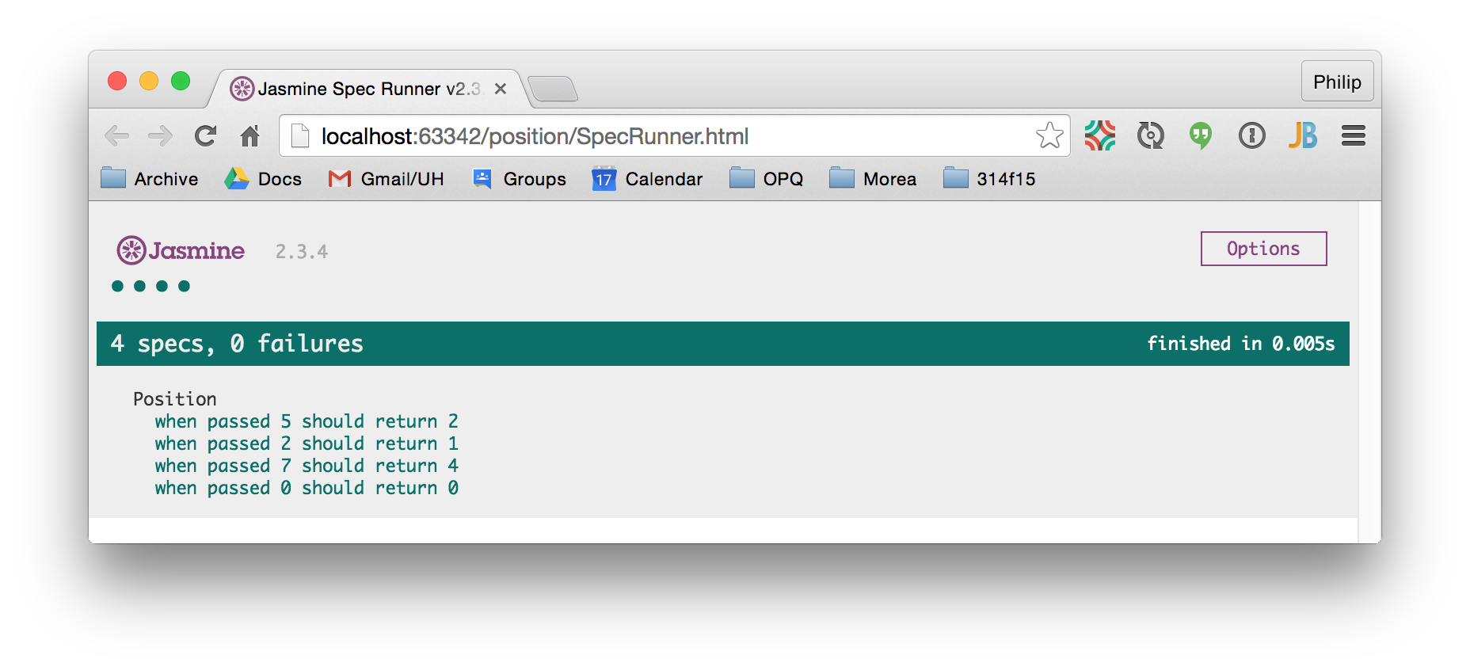This screenshot has height=670, width=1470.
Task: Click the circled info extension icon
Action: [1251, 135]
